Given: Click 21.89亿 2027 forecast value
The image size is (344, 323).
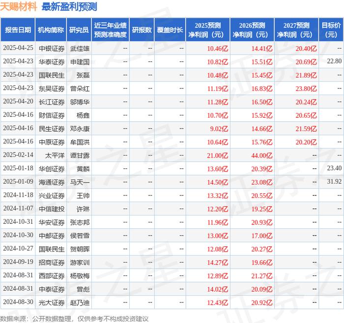Looking at the screenshot, I should click(x=306, y=75).
